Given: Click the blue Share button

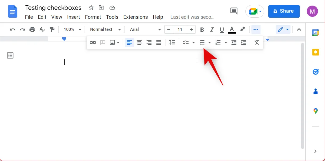Looking at the screenshot, I should coord(284,11).
